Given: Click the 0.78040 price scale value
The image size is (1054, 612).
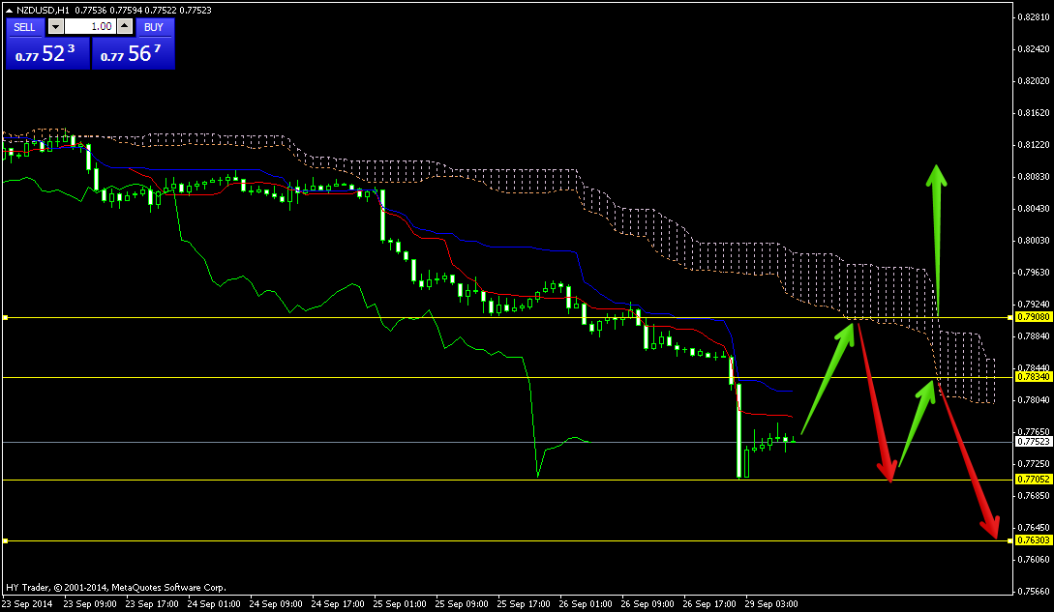Looking at the screenshot, I should [1034, 399].
